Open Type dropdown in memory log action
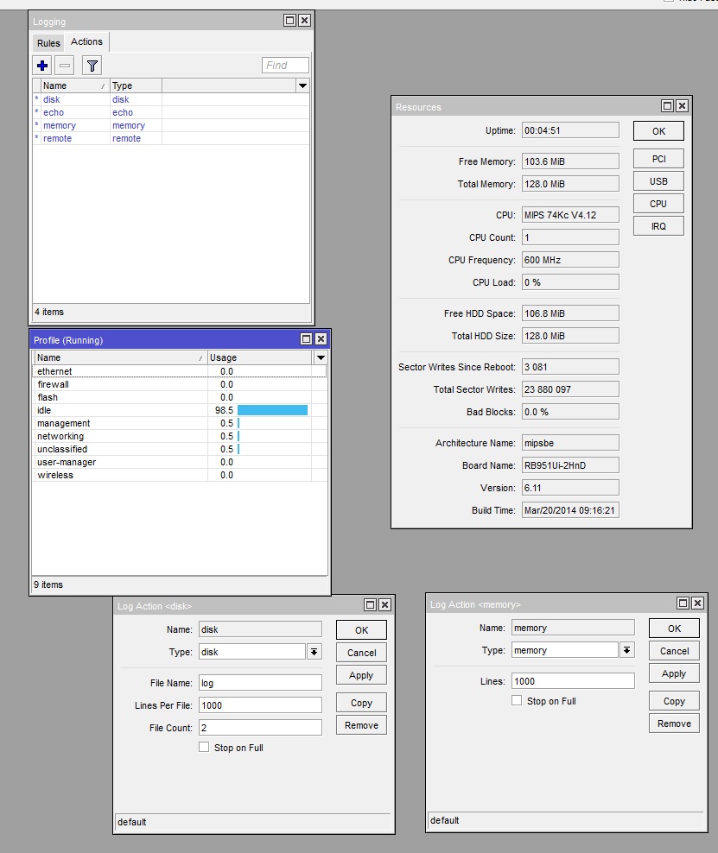This screenshot has height=853, width=718. coord(627,650)
